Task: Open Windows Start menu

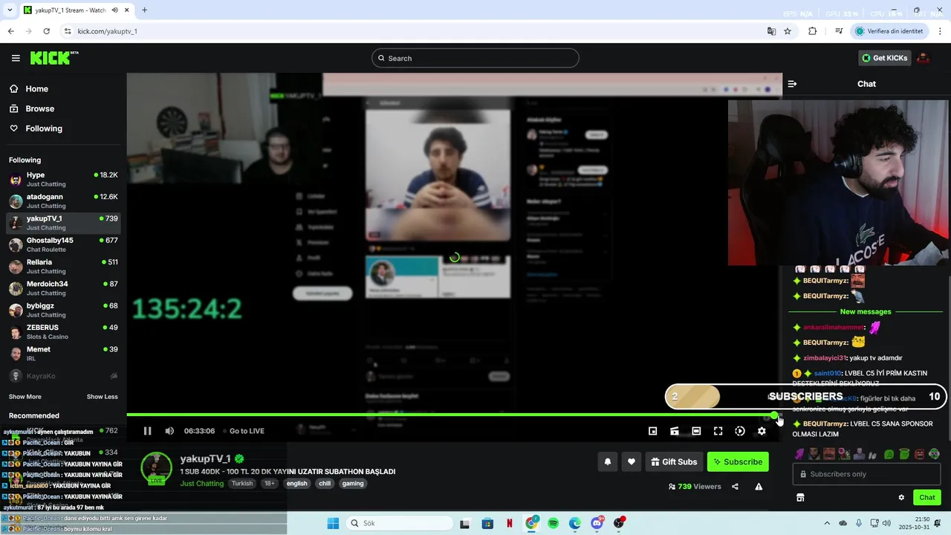Action: pyautogui.click(x=333, y=523)
